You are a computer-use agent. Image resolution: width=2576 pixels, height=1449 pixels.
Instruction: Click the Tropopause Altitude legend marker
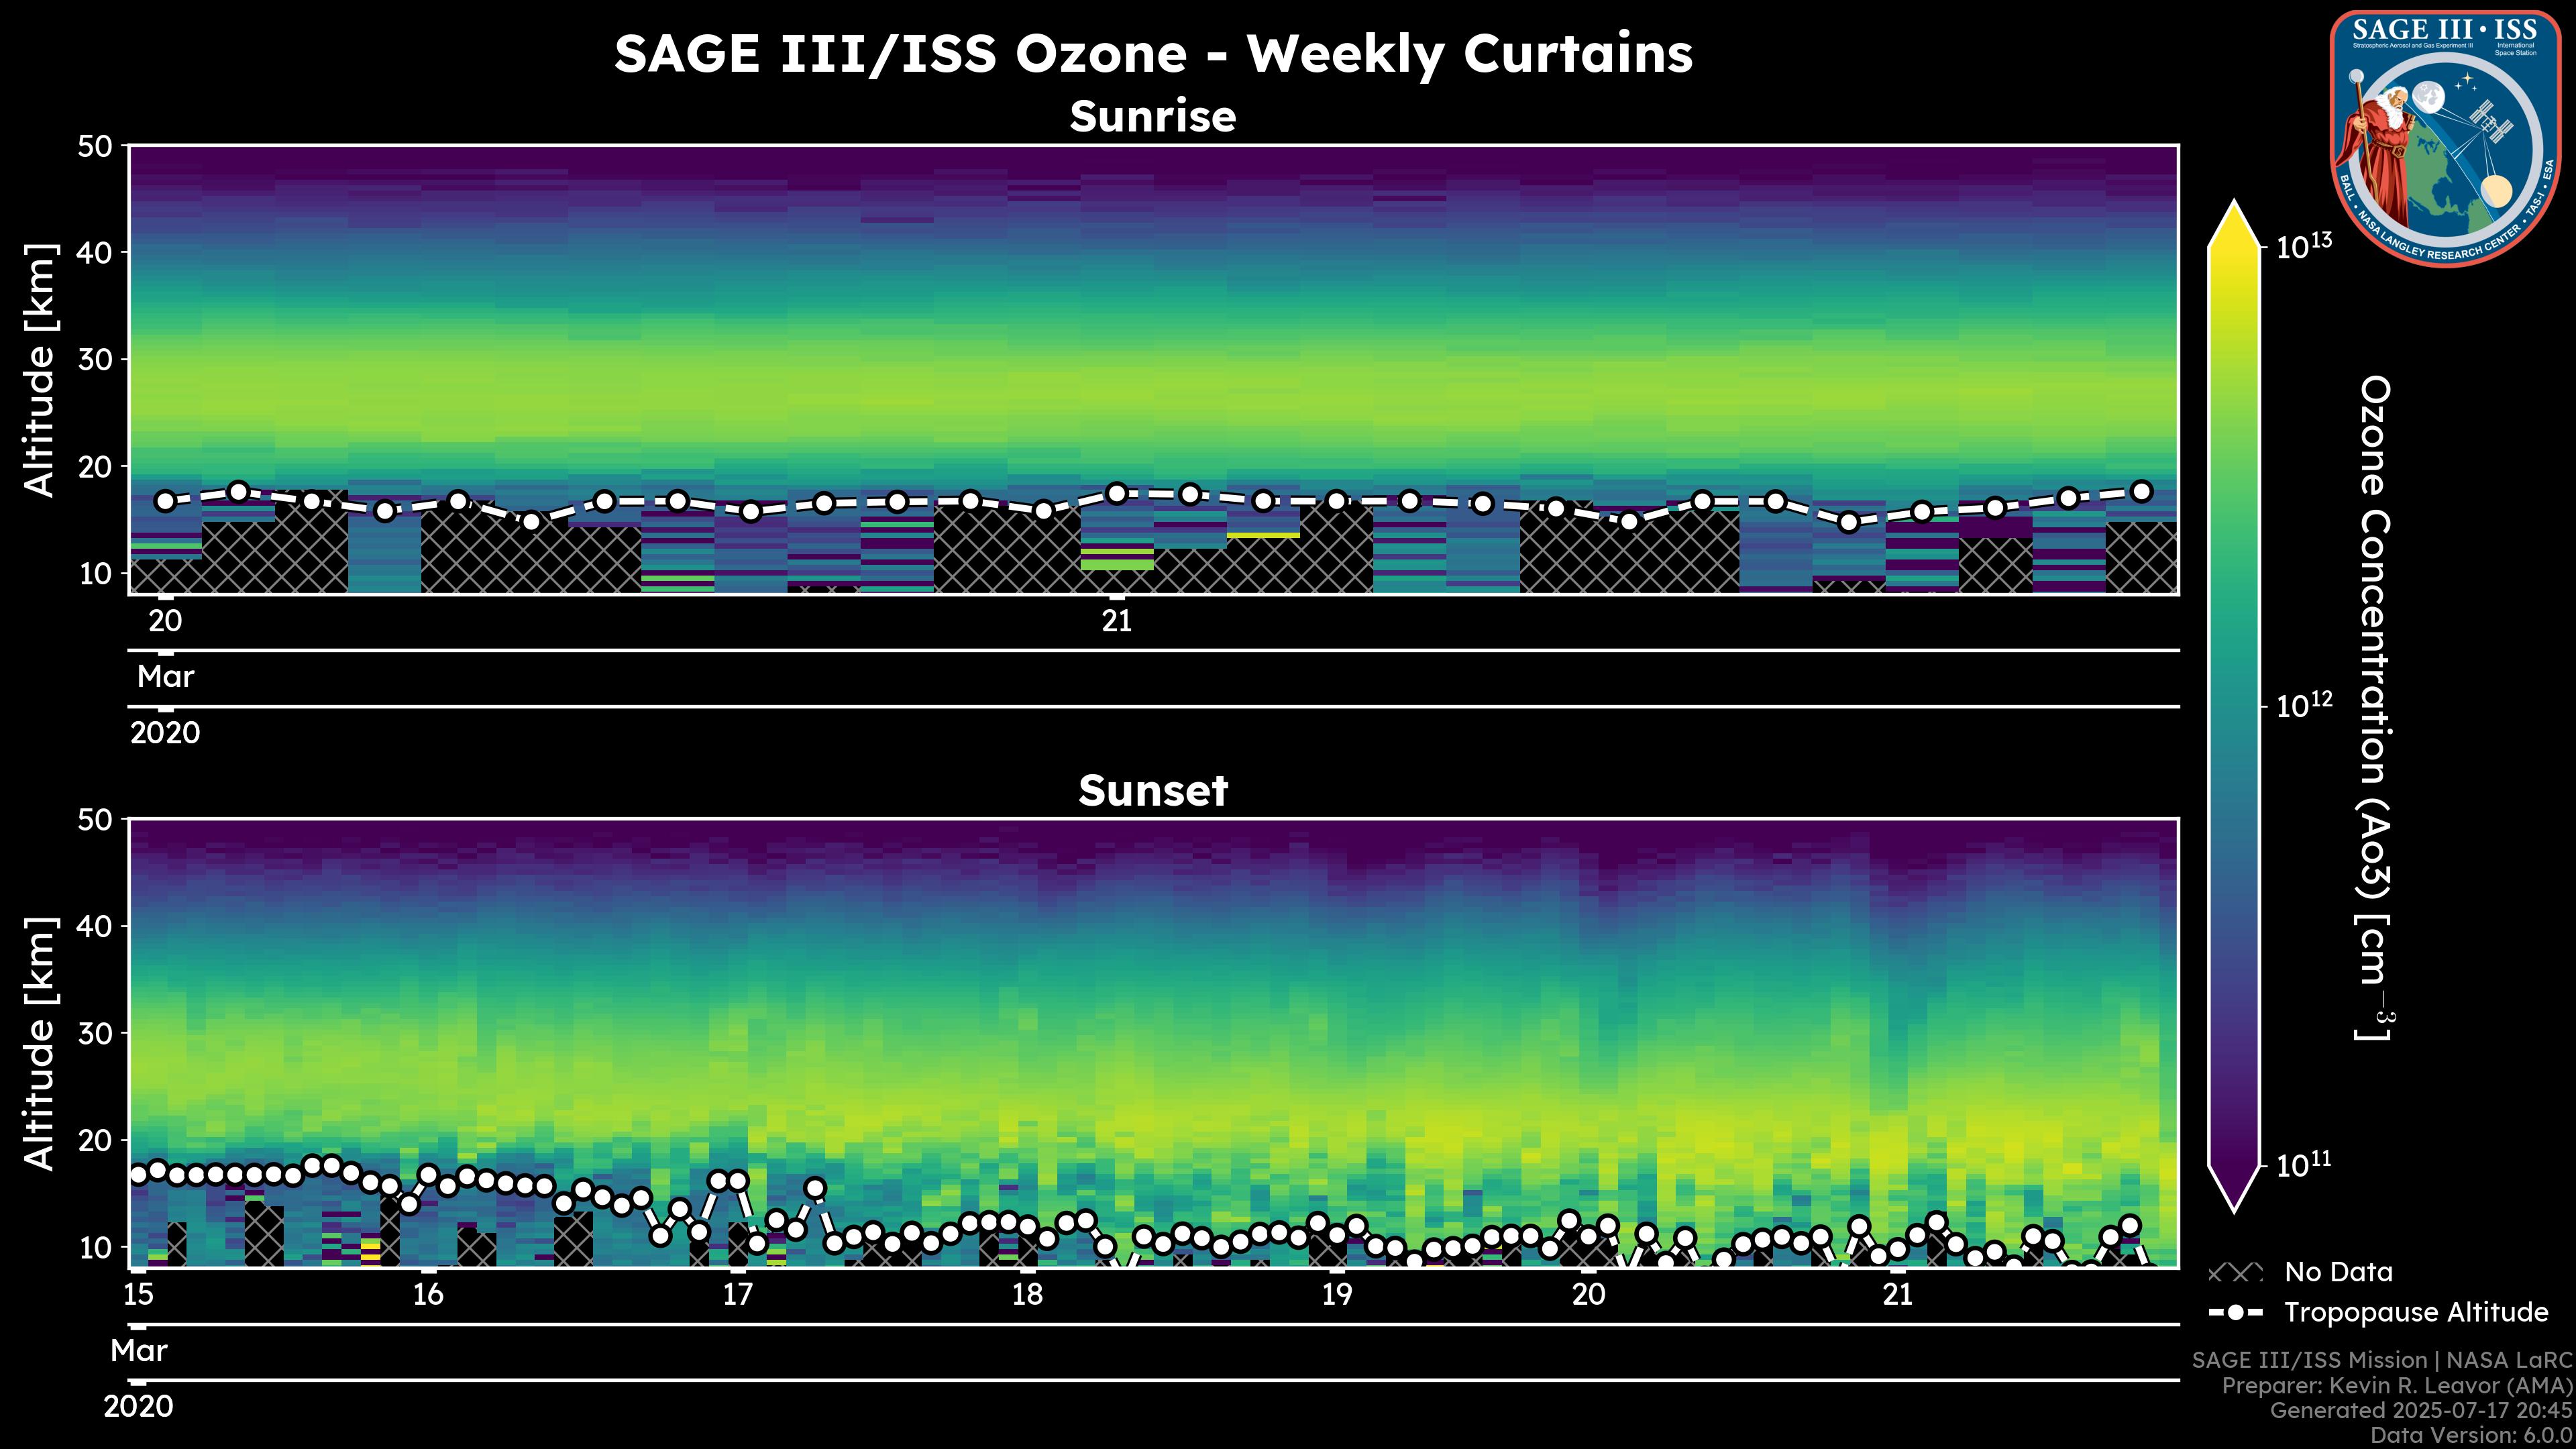pos(2235,1312)
